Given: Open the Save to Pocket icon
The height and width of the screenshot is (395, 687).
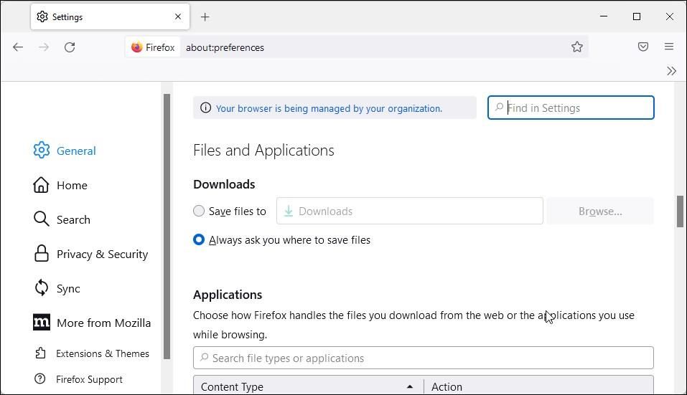Looking at the screenshot, I should pyautogui.click(x=642, y=47).
